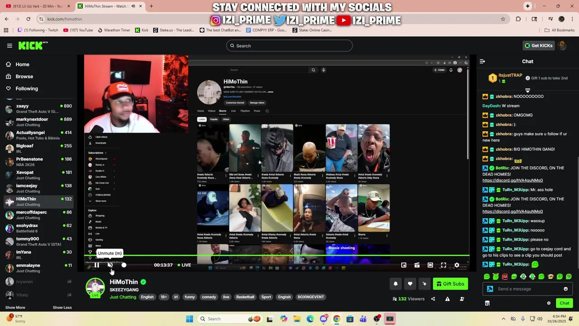This screenshot has height=326, width=579.
Task: Enter fullscreen on the video player
Action: pos(444,265)
